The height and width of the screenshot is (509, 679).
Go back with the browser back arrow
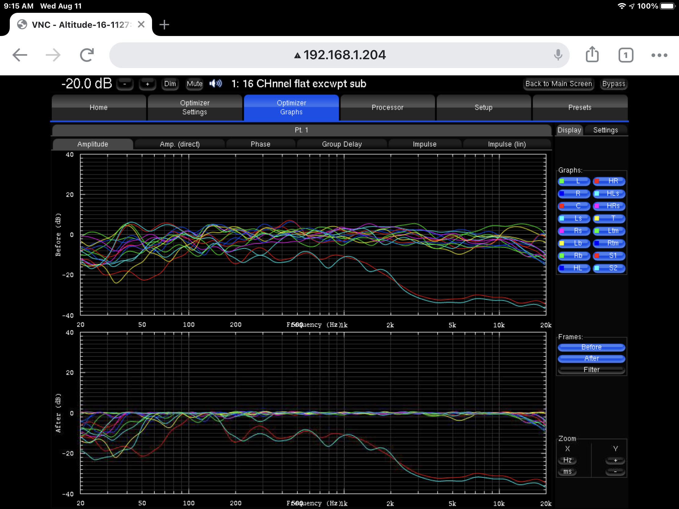click(x=20, y=55)
